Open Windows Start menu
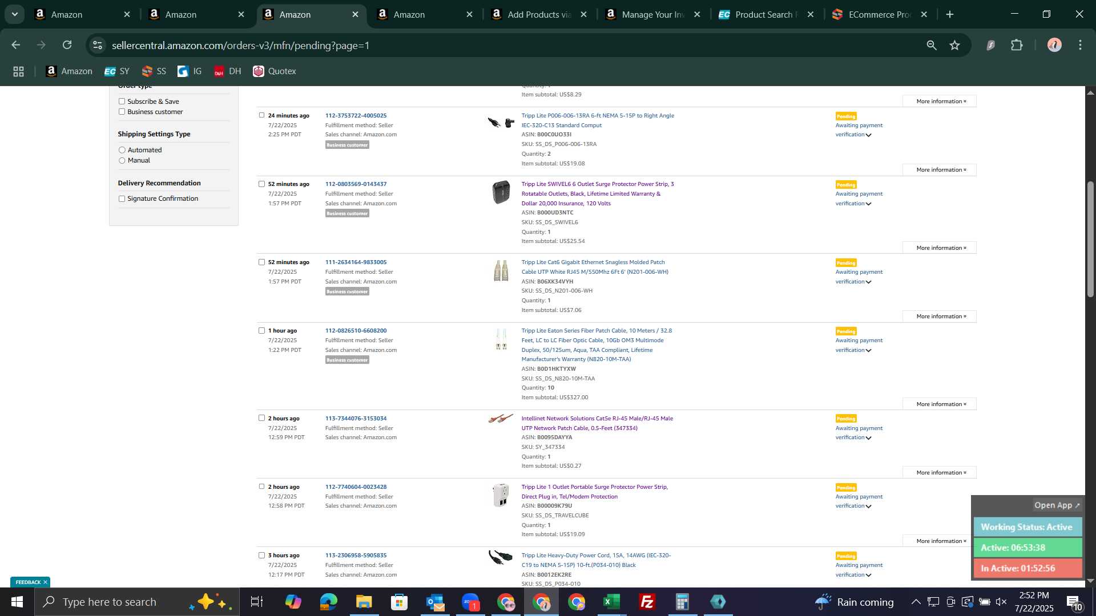The image size is (1096, 616). click(x=17, y=602)
